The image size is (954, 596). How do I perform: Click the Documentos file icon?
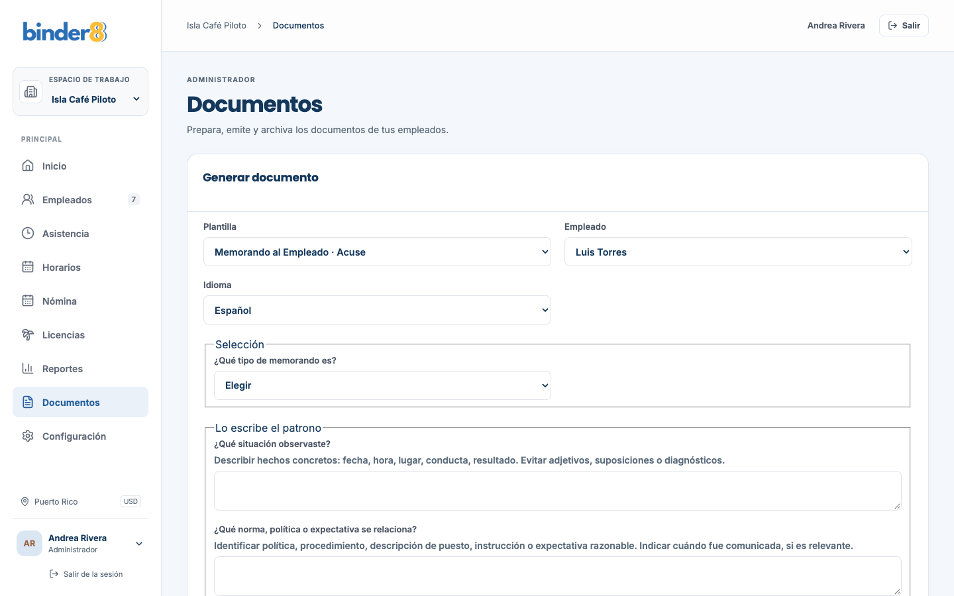click(28, 402)
